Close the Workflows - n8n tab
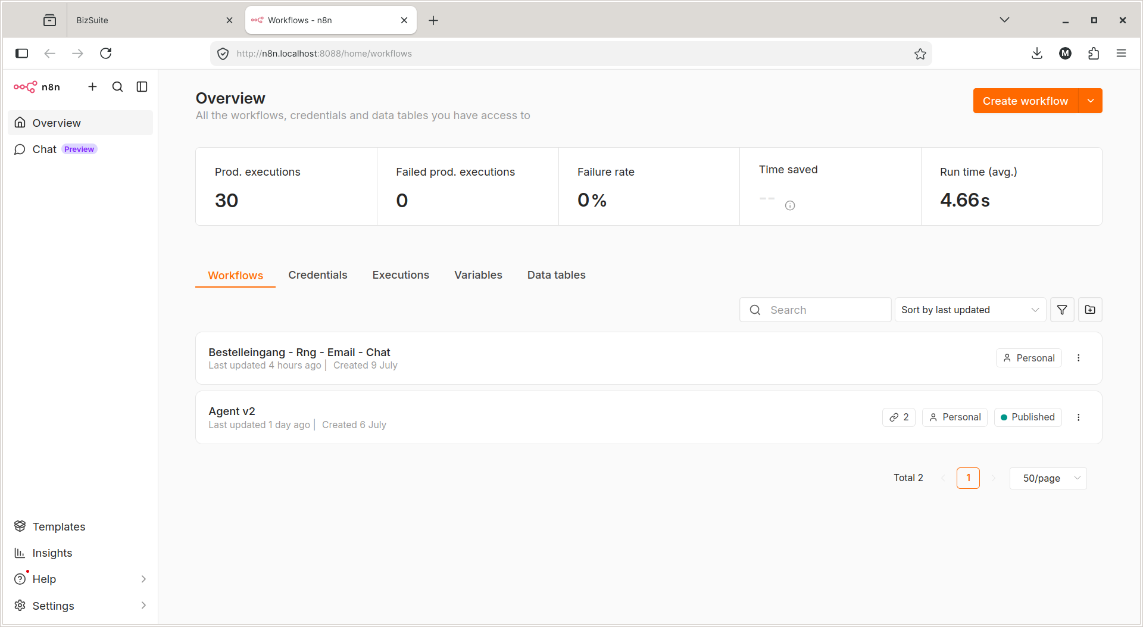 (x=404, y=20)
